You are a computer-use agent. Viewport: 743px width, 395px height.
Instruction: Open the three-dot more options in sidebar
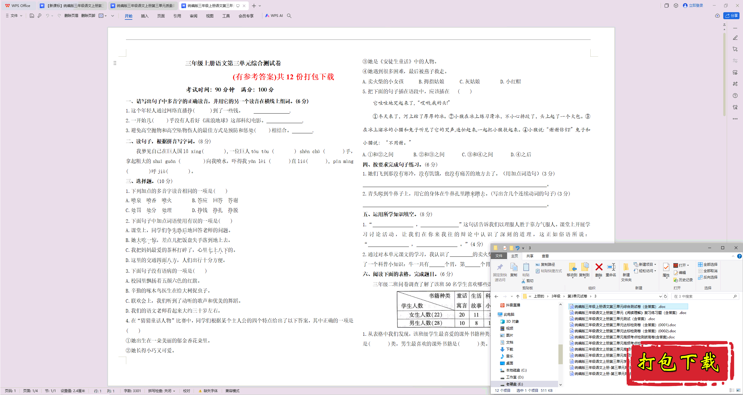point(735,119)
